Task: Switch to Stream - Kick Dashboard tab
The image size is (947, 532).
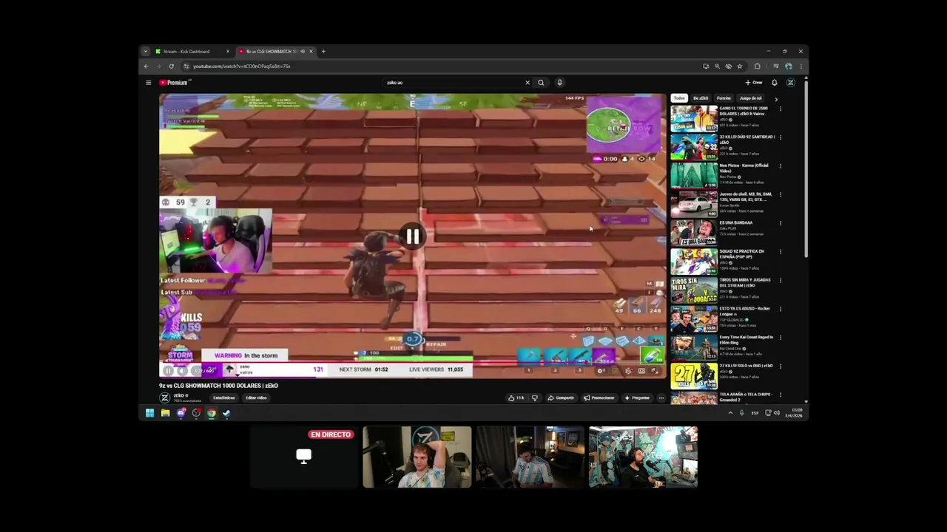Action: (192, 52)
